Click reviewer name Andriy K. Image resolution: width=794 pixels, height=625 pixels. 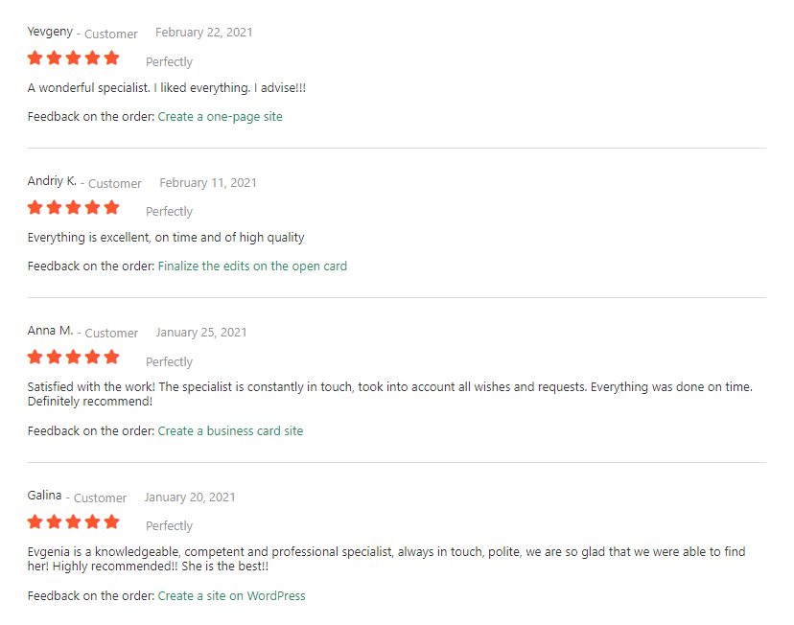pos(52,181)
